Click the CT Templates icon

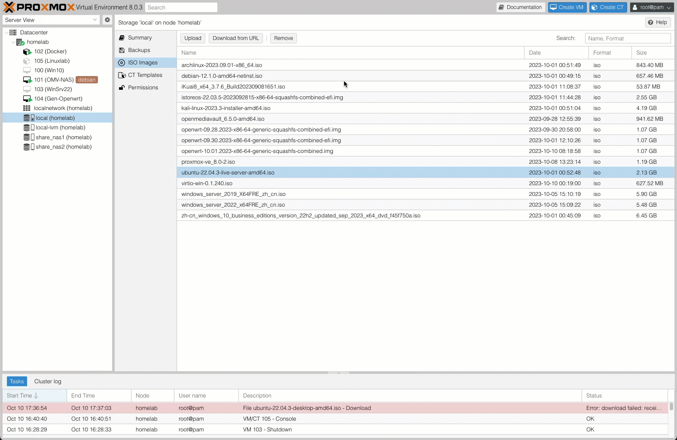tap(122, 75)
